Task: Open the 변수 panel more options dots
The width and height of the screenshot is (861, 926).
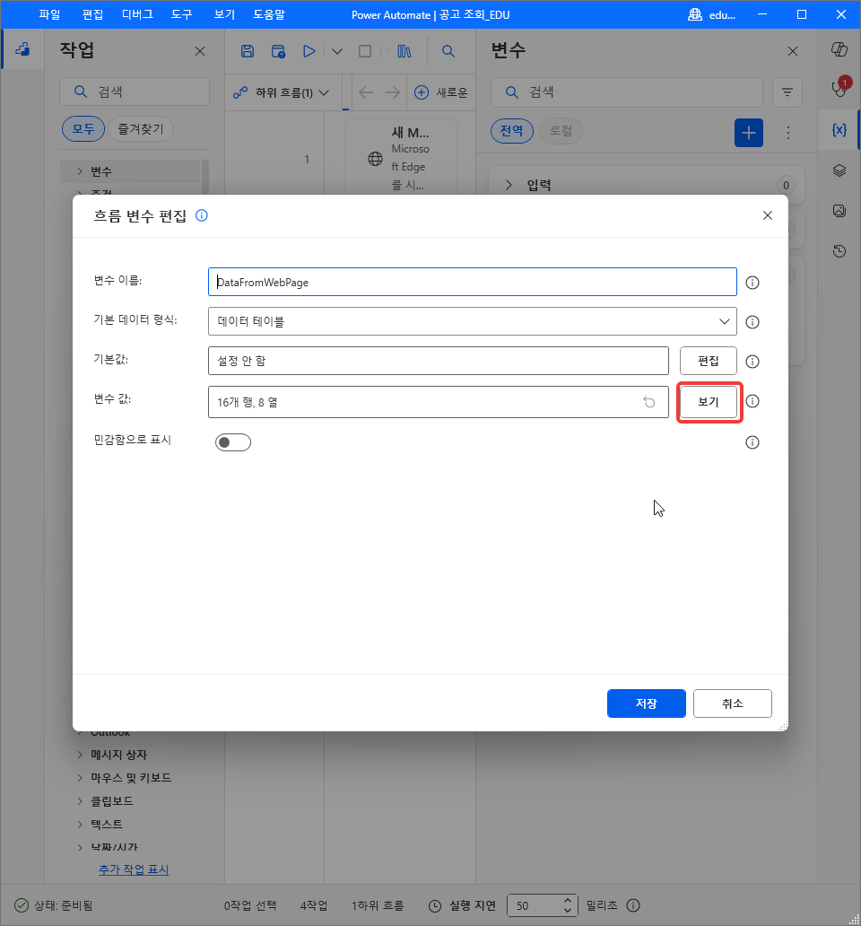Action: click(x=787, y=132)
